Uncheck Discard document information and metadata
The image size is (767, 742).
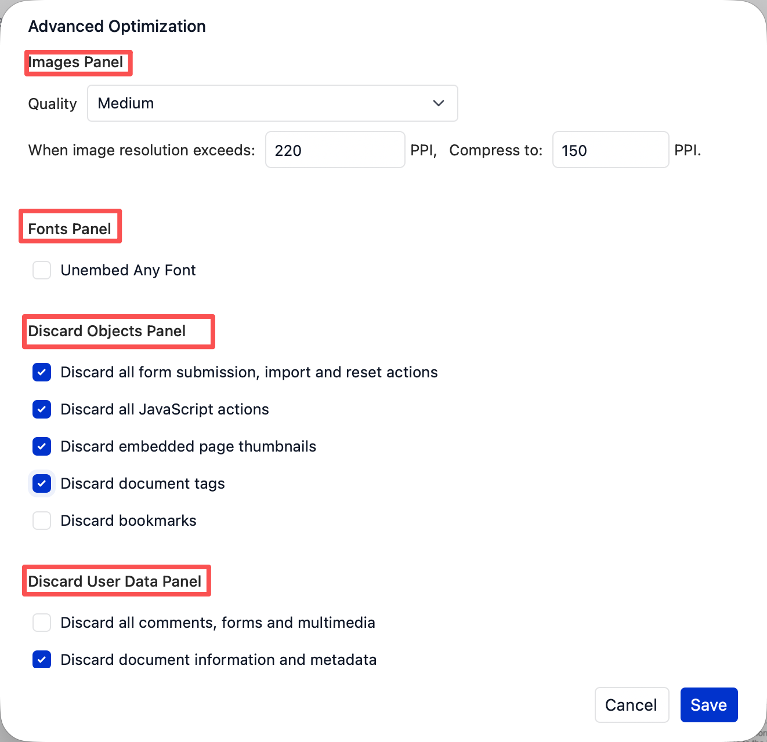(42, 660)
